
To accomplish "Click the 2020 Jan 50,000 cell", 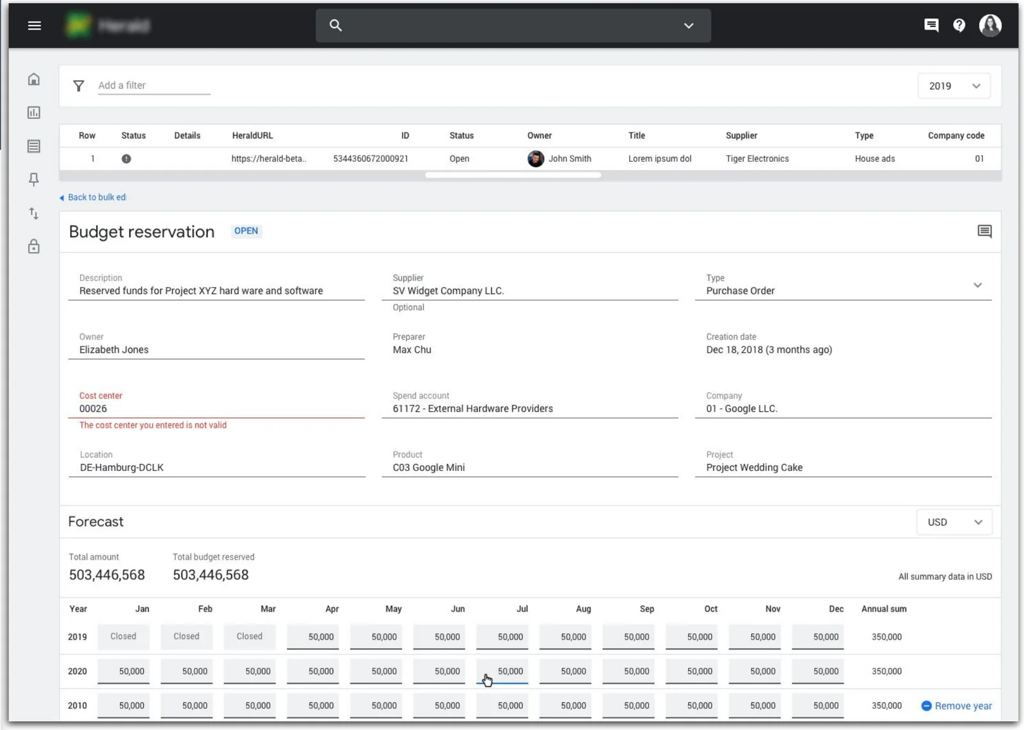I will [x=124, y=671].
